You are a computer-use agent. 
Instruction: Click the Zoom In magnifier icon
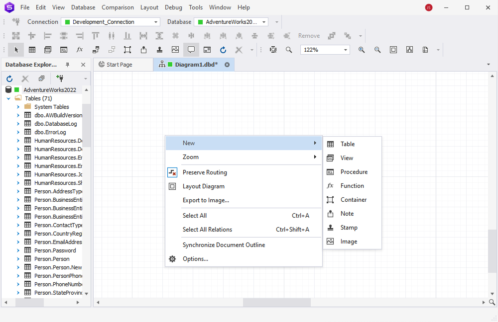point(362,50)
